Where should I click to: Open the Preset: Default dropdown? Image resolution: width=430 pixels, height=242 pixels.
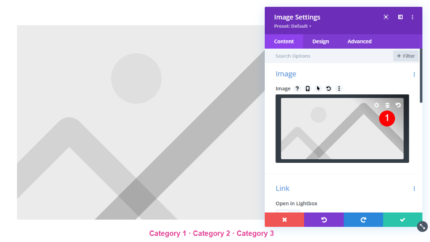(x=292, y=26)
